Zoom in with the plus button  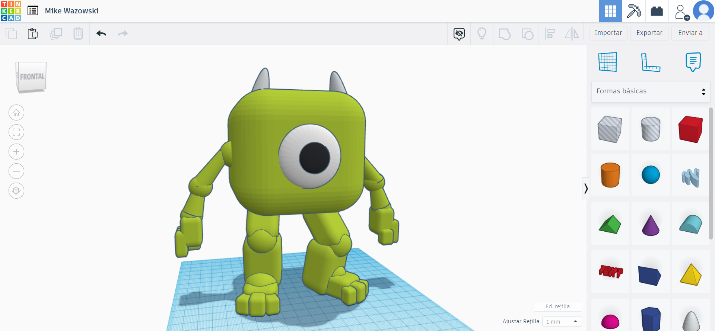point(16,152)
